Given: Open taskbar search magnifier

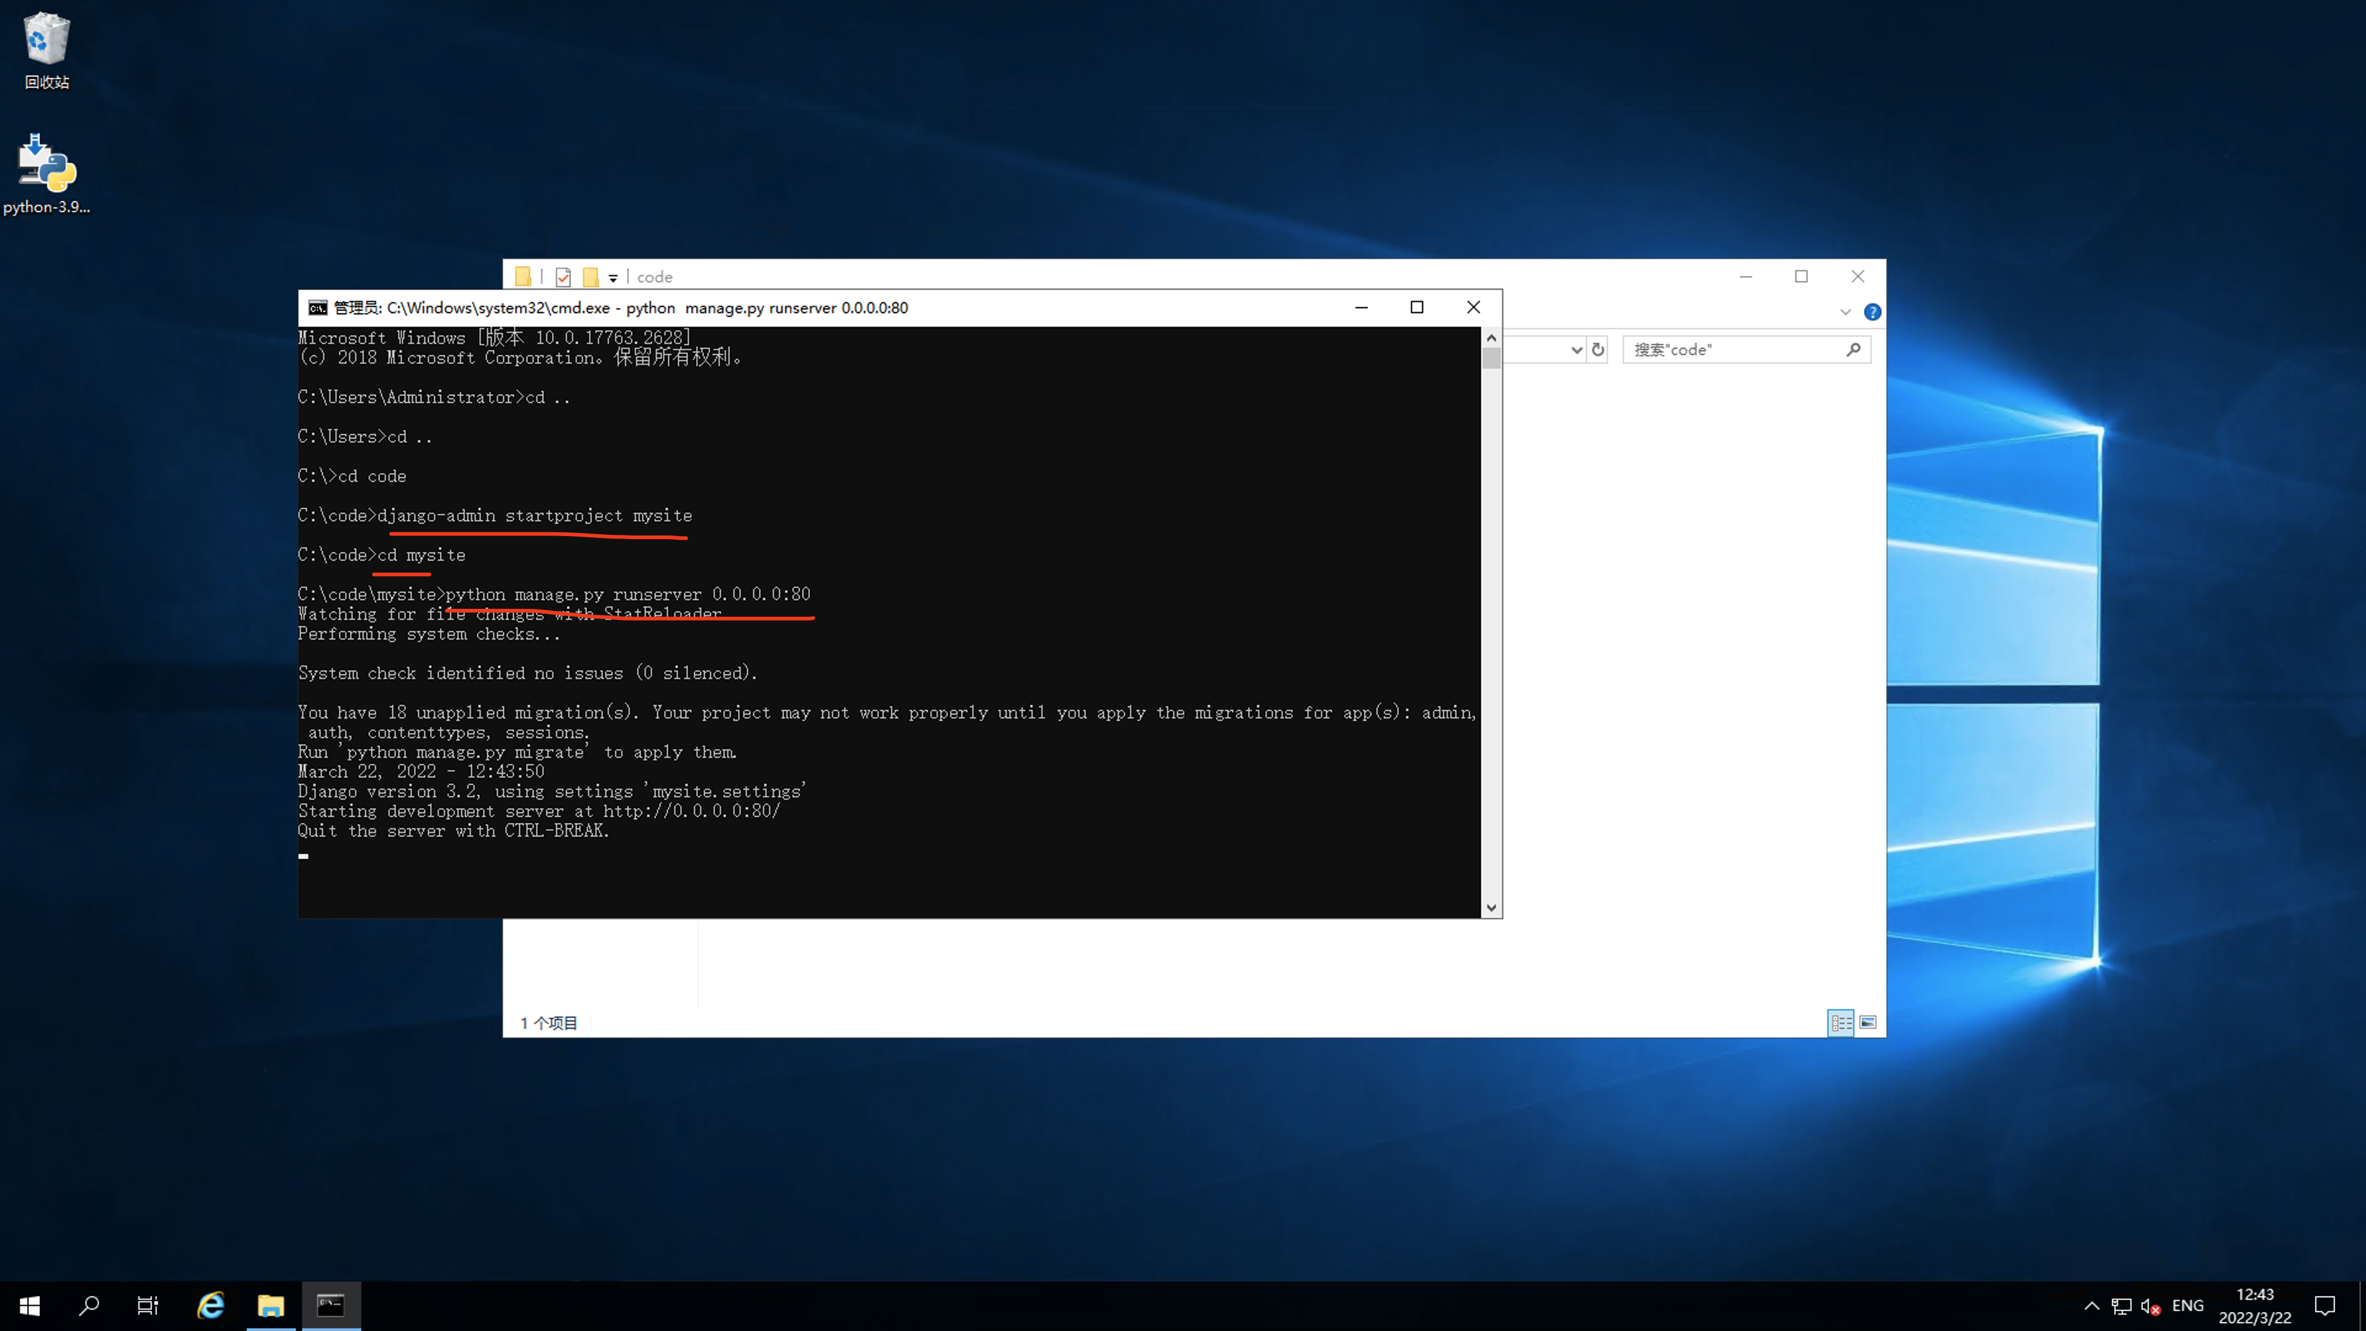Looking at the screenshot, I should pos(89,1305).
